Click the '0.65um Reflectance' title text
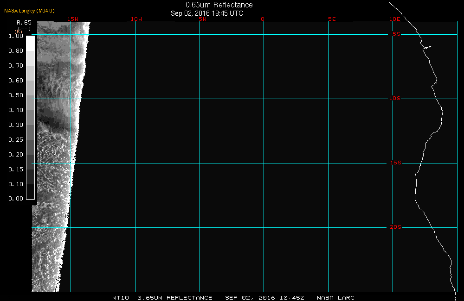 (x=219, y=5)
